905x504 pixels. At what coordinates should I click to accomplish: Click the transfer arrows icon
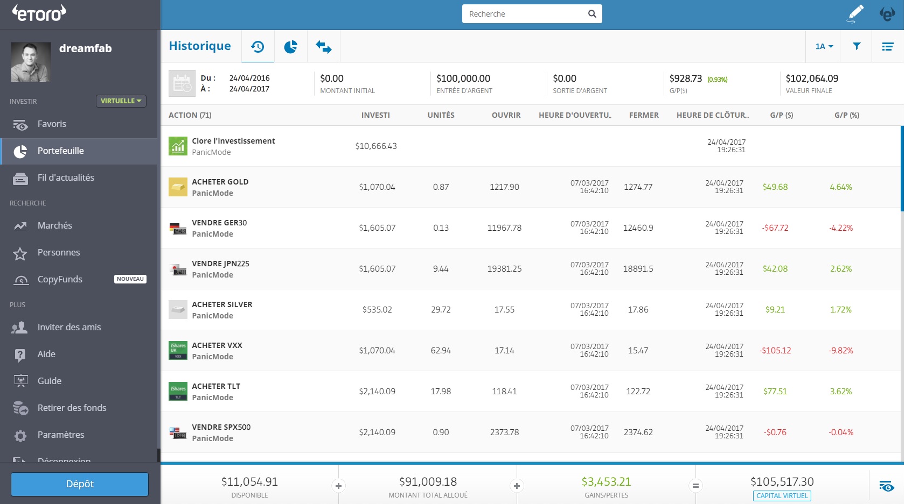(x=324, y=47)
